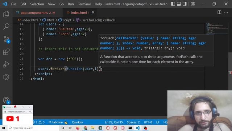
Task: Open Chrome from the taskbar
Action: point(85,128)
